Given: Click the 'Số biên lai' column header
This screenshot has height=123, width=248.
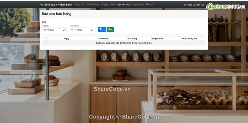Looking at the screenshot, I should [103, 38].
